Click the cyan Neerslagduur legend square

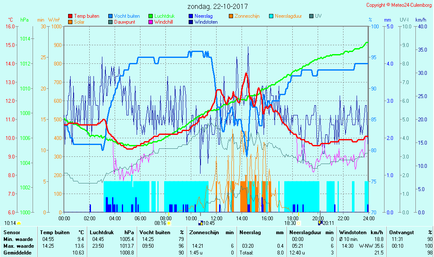(271, 16)
